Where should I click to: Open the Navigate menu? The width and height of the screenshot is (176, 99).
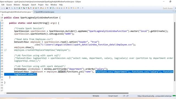(26, 5)
